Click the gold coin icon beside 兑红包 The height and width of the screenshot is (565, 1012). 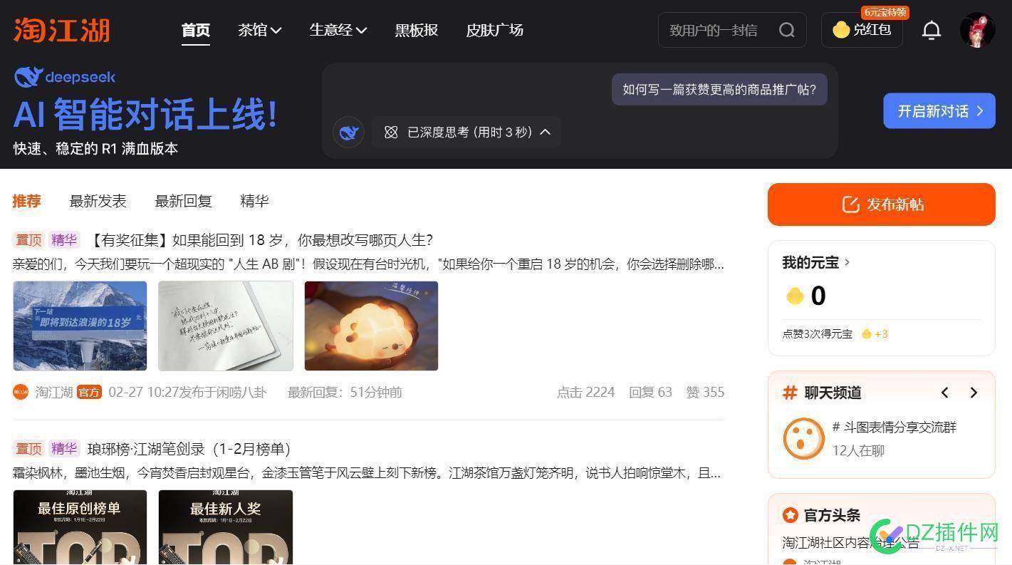point(841,30)
